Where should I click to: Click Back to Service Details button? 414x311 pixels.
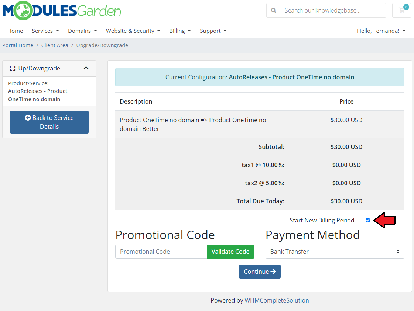pyautogui.click(x=49, y=122)
